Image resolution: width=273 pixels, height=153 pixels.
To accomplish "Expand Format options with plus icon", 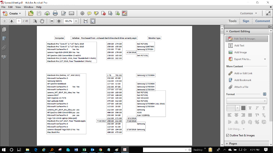I will [x=264, y=94].
